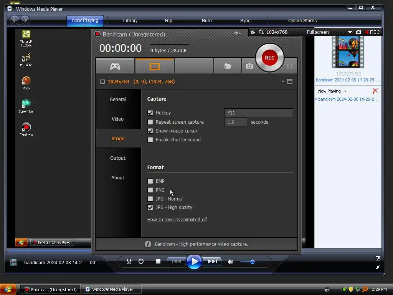The height and width of the screenshot is (295, 393).
Task: Enable Repeat screen capture checkbox
Action: (150, 122)
